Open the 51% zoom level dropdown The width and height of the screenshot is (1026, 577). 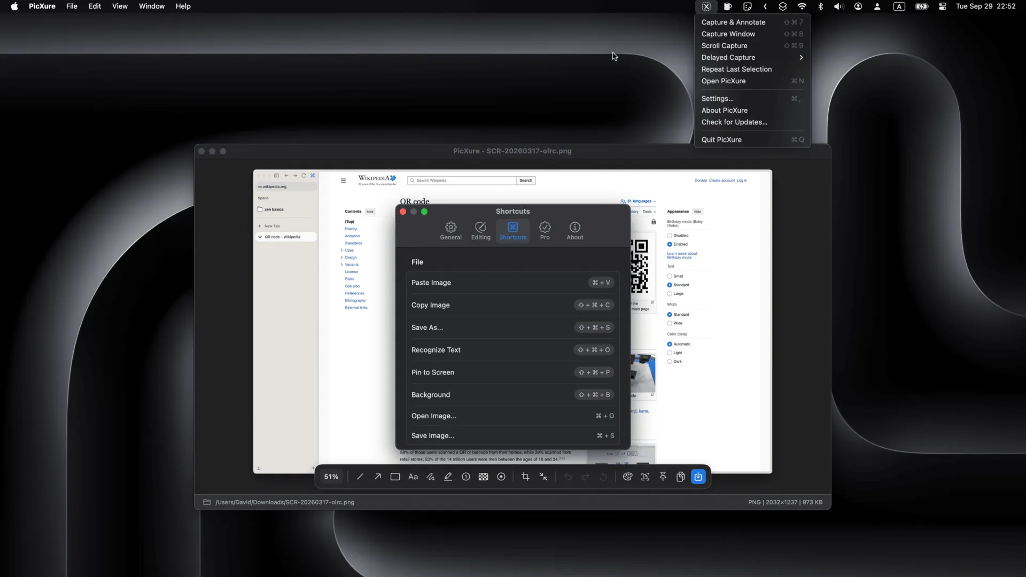tap(331, 477)
